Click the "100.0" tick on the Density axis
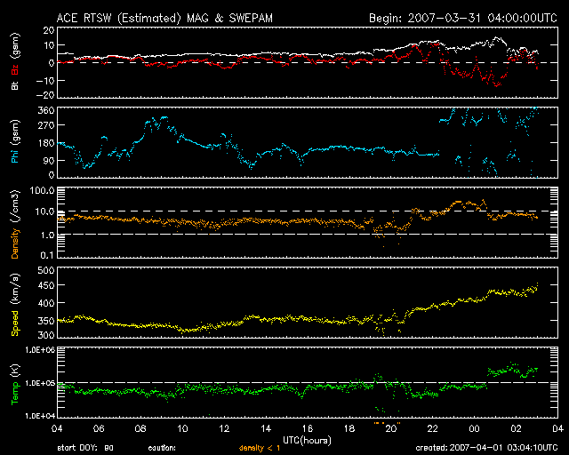Image resolution: width=569 pixels, height=455 pixels. click(x=43, y=190)
